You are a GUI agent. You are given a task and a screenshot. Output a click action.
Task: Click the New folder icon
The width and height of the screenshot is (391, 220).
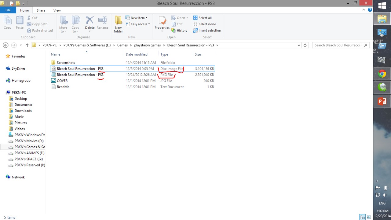[x=118, y=24]
